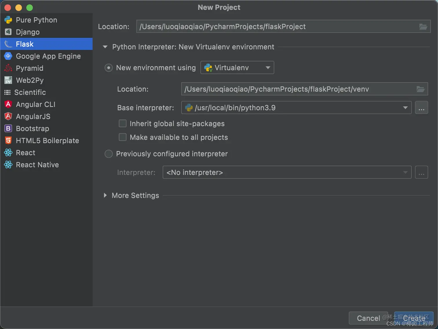The image size is (438, 329).
Task: Open the Virtualenv environment type dropdown
Action: (237, 68)
